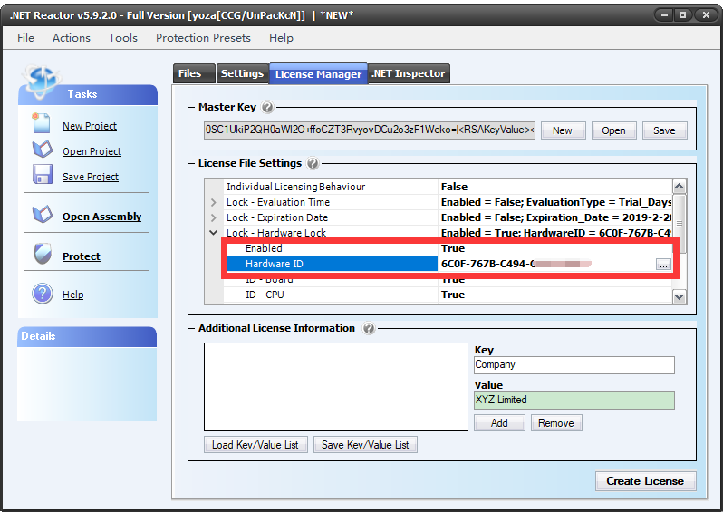Select the Hardware ID property row
This screenshot has width=723, height=512.
tap(448, 264)
